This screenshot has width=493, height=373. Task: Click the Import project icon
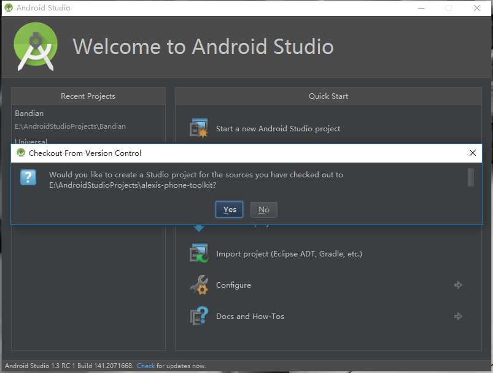click(199, 253)
